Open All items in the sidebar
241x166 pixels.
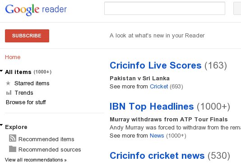click(18, 72)
